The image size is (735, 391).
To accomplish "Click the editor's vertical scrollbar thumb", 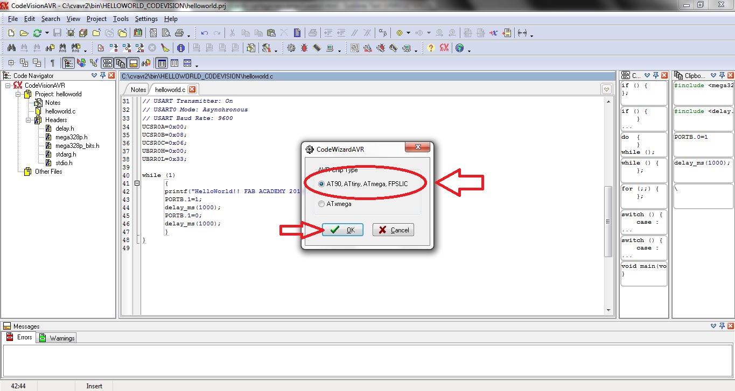I will [608, 221].
